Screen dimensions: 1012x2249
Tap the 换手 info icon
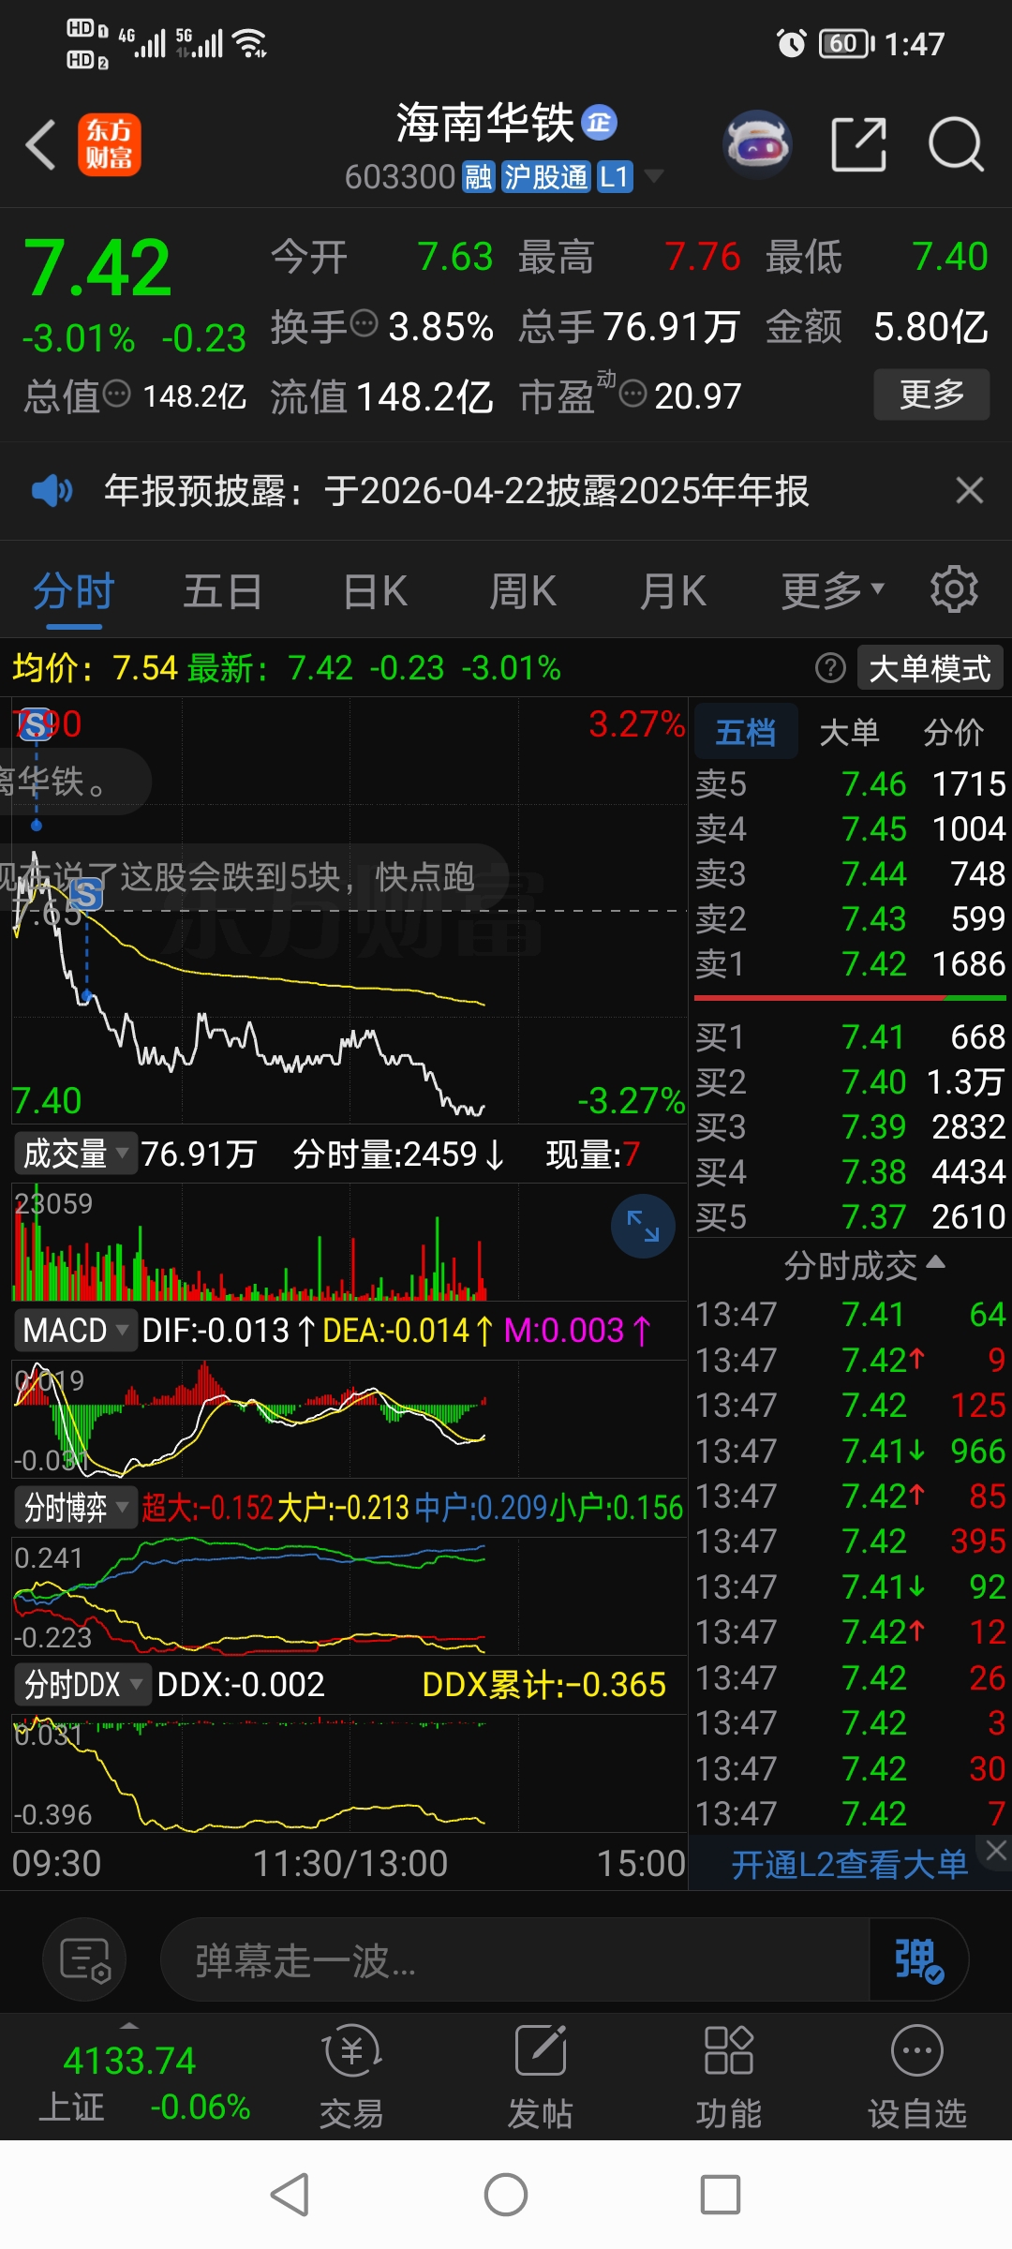coord(364,324)
